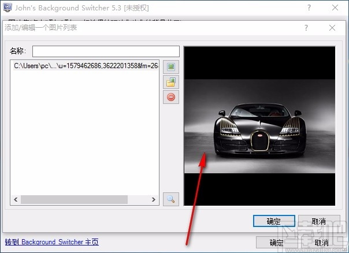Click the add single picture icon button
This screenshot has height=253, width=349.
(x=170, y=67)
